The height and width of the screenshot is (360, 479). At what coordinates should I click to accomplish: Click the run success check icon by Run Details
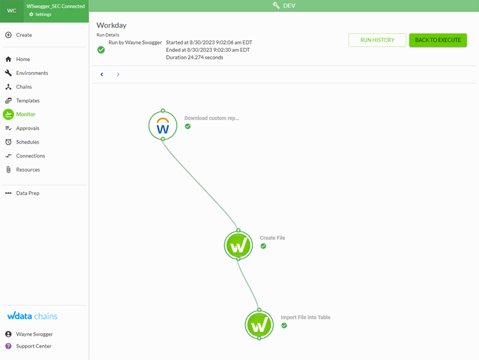point(101,50)
